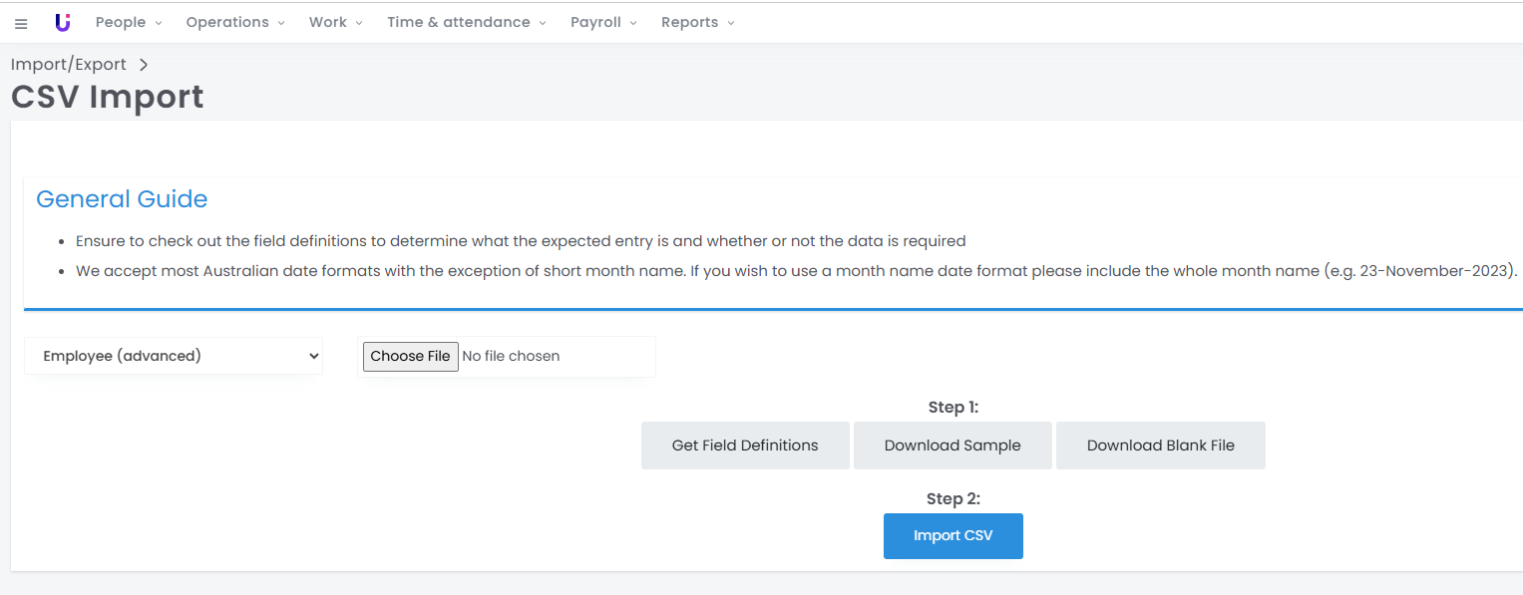Click the breadcrumb arrow after Import/Export
1523x595 pixels.
click(x=144, y=65)
